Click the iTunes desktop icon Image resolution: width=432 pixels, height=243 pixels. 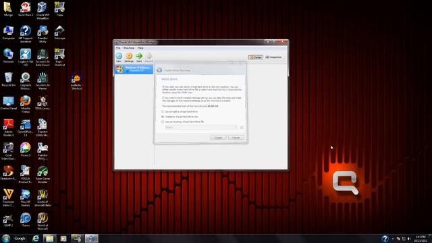coord(26,220)
